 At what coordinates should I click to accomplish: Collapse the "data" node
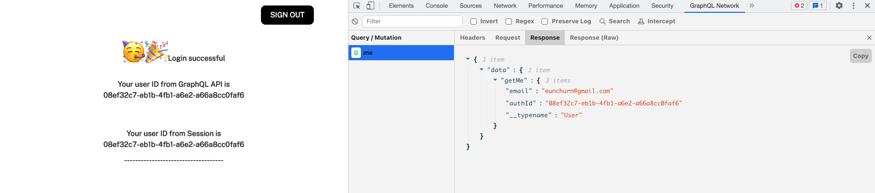click(482, 70)
